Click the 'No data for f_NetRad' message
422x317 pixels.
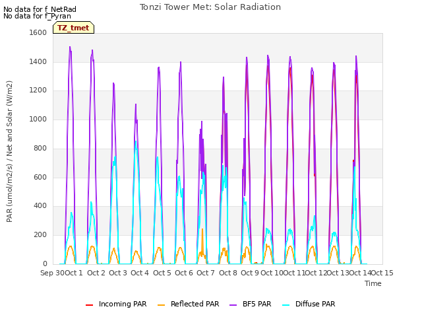pos(40,9)
